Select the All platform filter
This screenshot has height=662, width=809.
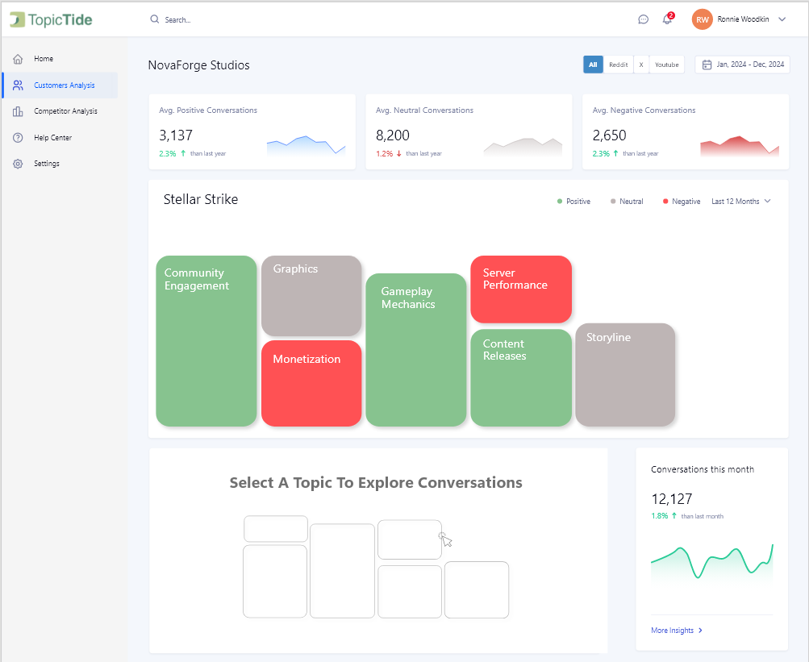(593, 65)
